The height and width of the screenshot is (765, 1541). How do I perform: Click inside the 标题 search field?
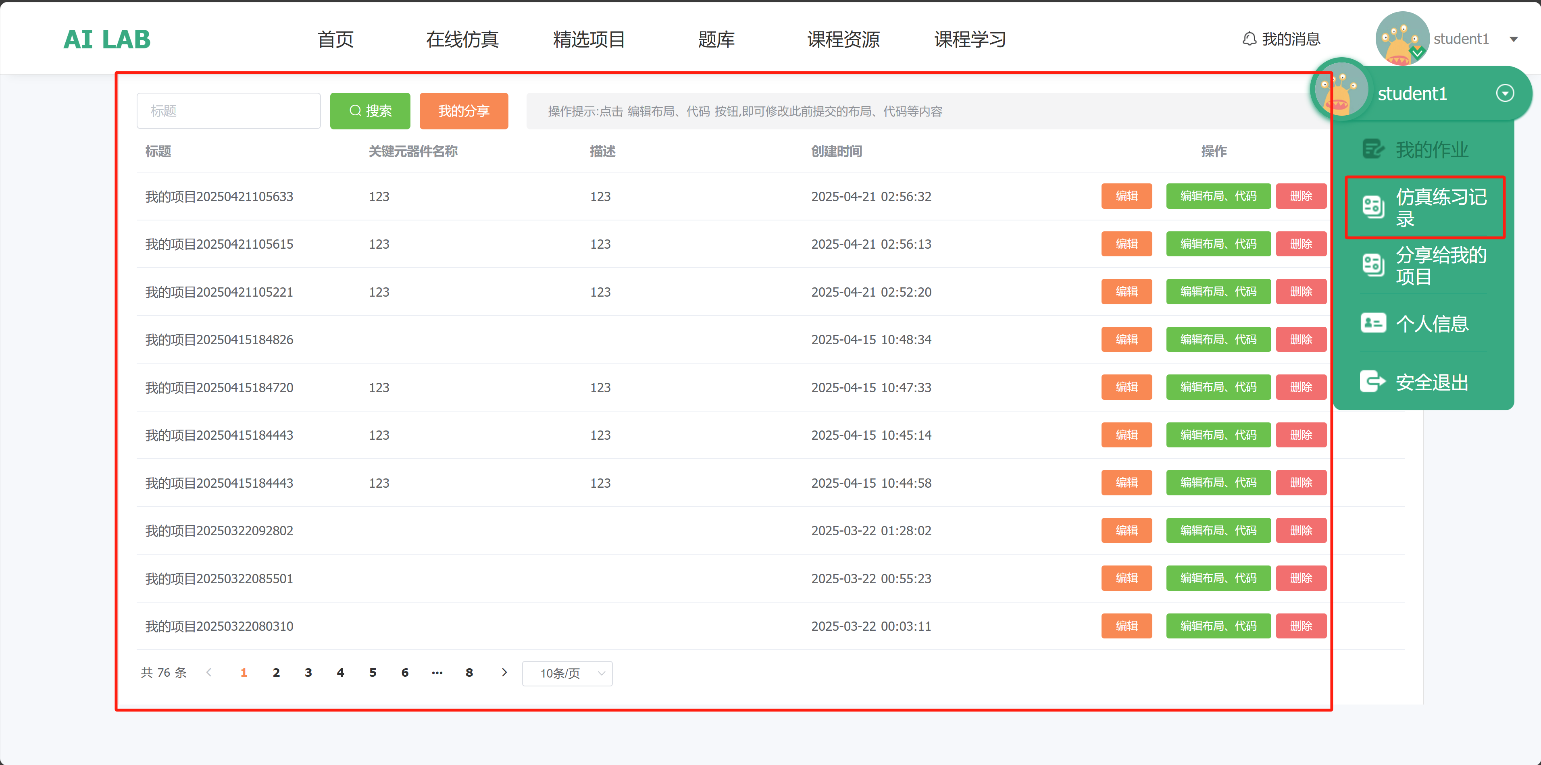229,111
